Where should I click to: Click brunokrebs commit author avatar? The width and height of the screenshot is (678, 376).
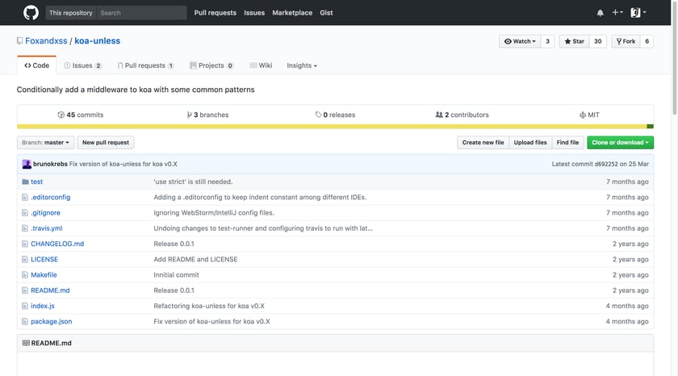[x=27, y=164]
